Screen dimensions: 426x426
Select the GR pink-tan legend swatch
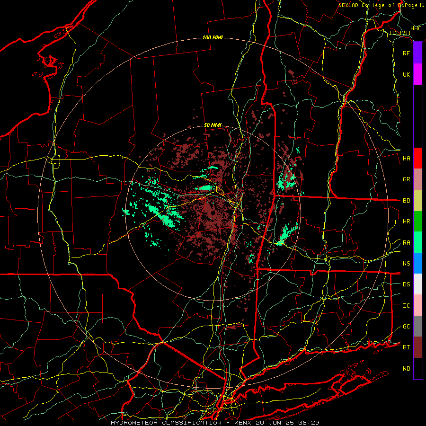[418, 179]
